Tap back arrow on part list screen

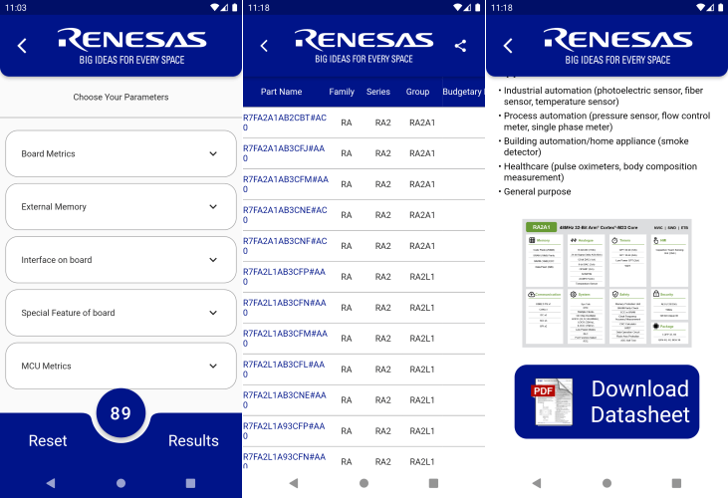pos(264,46)
